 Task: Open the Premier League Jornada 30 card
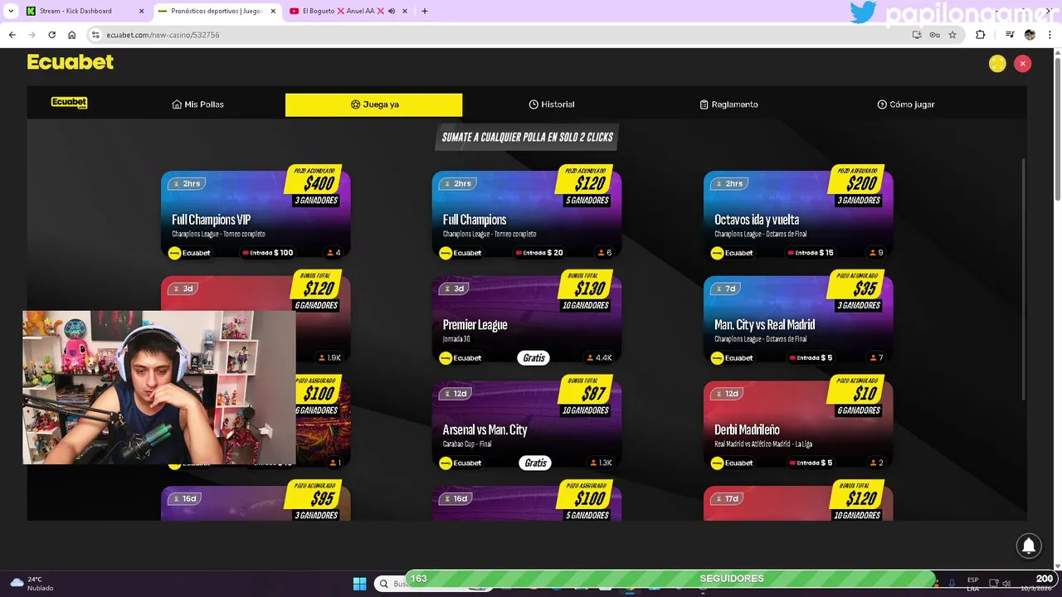527,321
